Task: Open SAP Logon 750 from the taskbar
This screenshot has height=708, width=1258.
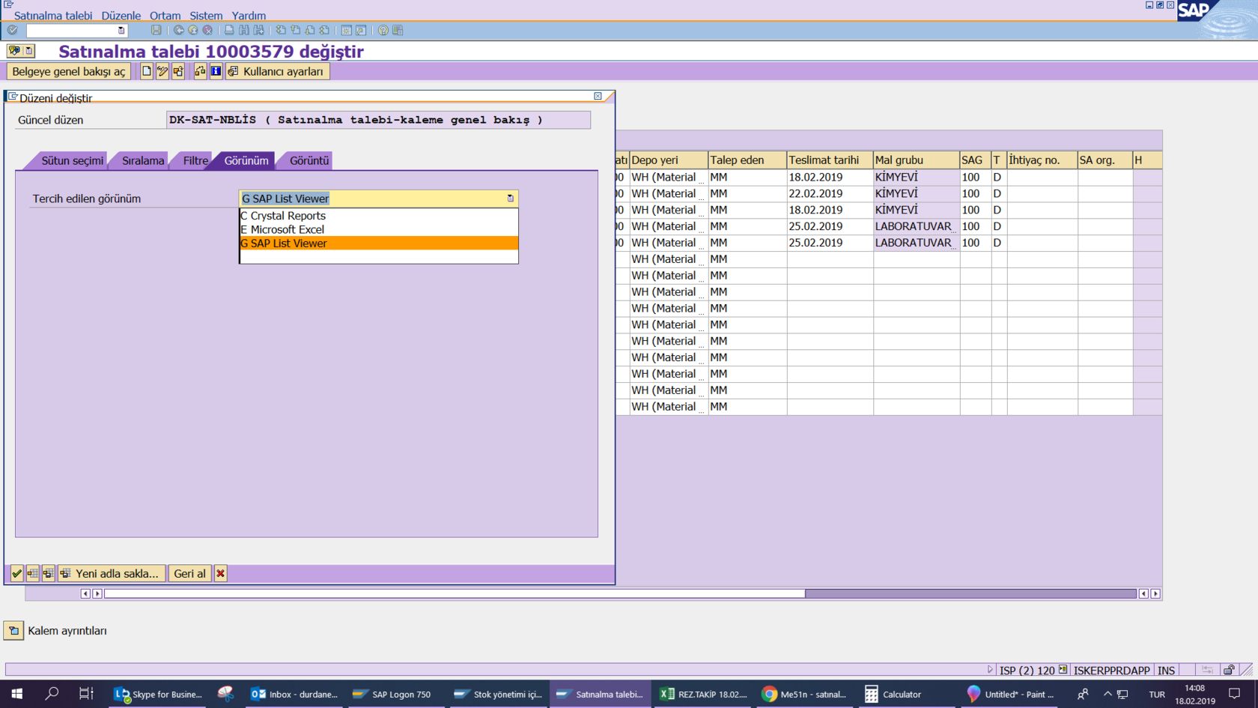Action: pyautogui.click(x=393, y=694)
